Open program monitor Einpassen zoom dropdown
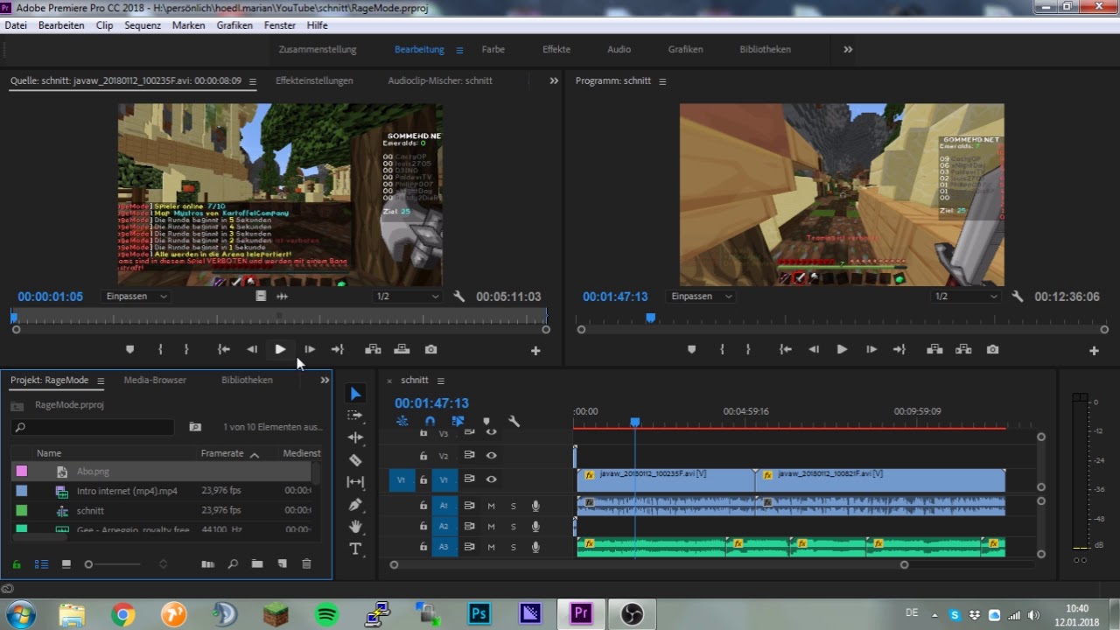This screenshot has height=630, width=1120. tap(702, 297)
